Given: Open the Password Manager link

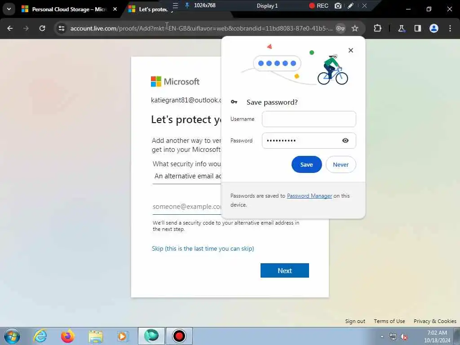Looking at the screenshot, I should click(309, 196).
